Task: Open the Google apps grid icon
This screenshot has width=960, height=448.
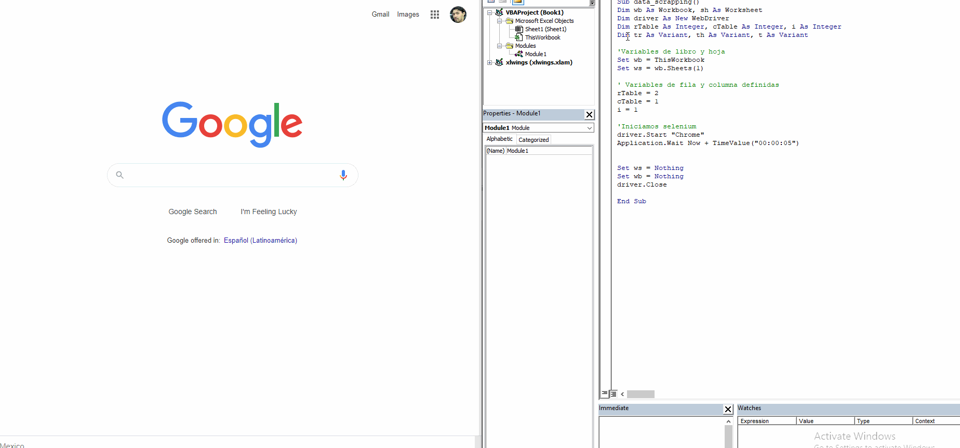Action: point(435,15)
